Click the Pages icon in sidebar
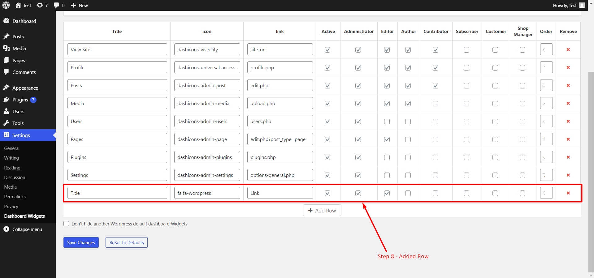This screenshot has width=594, height=278. [6, 60]
